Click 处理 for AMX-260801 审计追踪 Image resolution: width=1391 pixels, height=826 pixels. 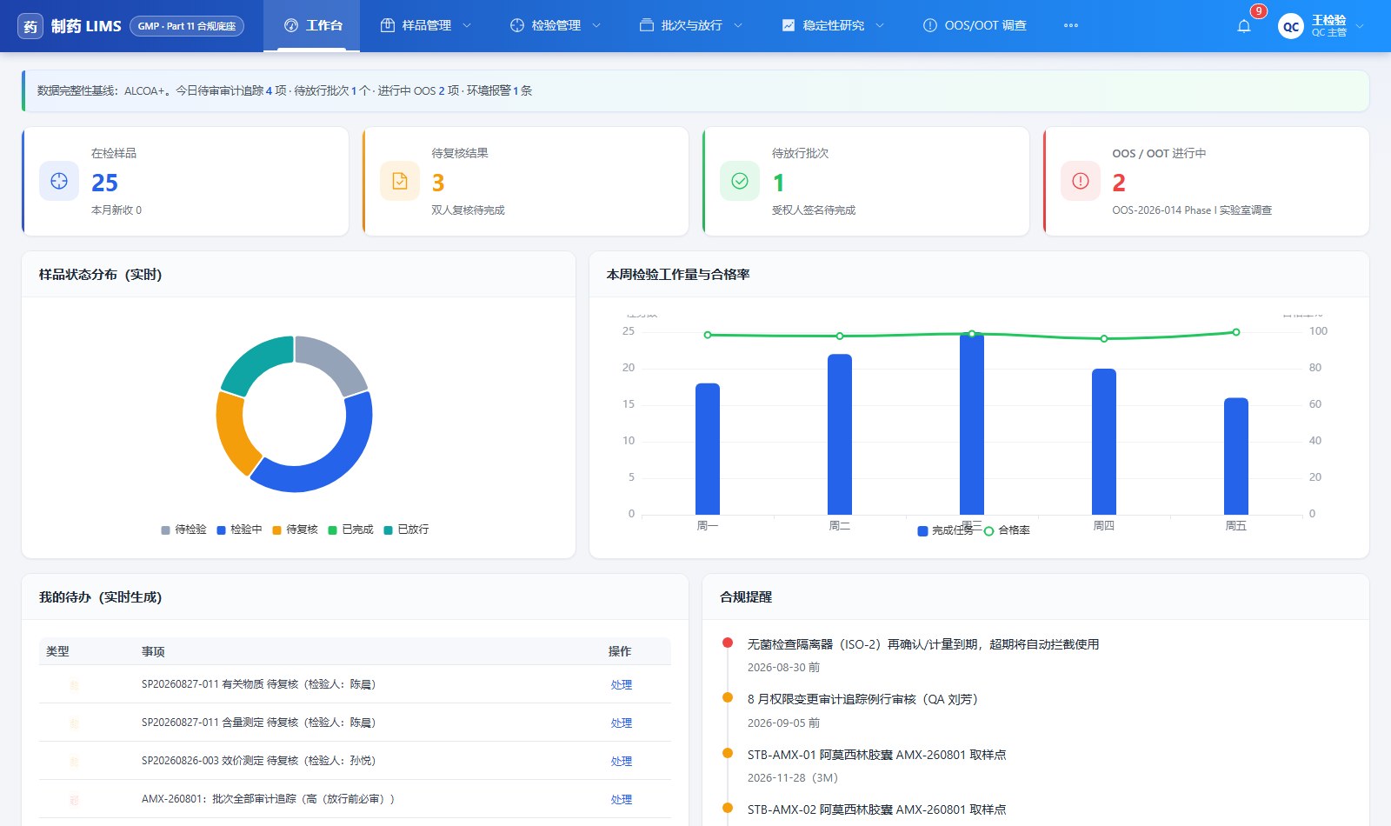[x=621, y=800]
